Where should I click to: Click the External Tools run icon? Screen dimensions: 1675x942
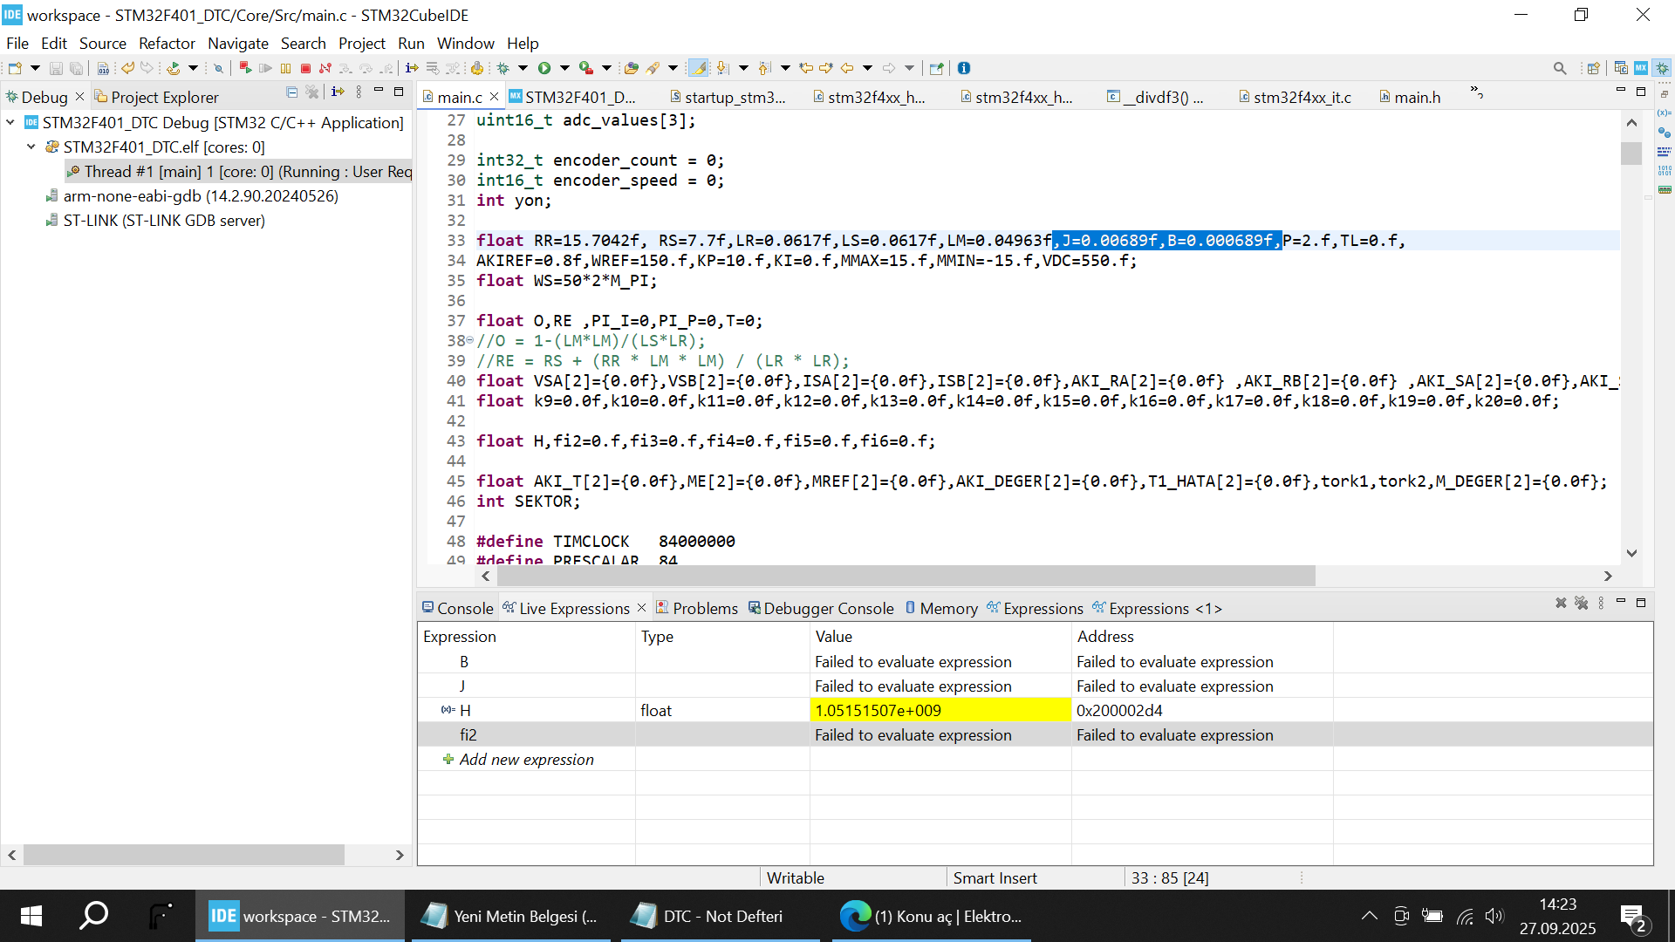click(x=586, y=68)
